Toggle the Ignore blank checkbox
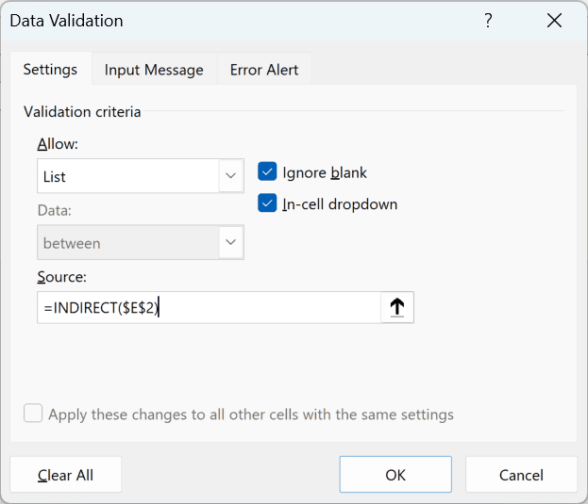The image size is (588, 504). pos(267,171)
